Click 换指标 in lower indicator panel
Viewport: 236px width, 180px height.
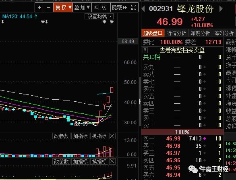[99, 161]
